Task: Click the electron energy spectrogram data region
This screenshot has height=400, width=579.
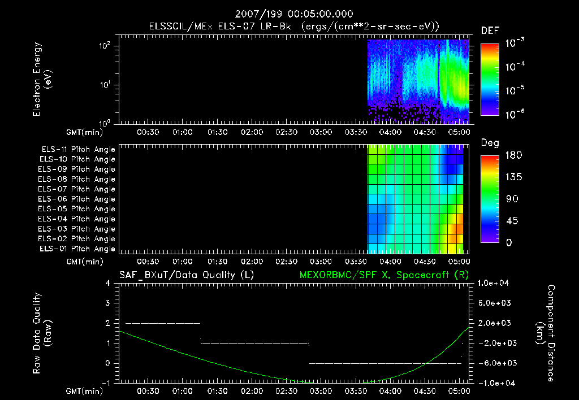Action: [418, 81]
